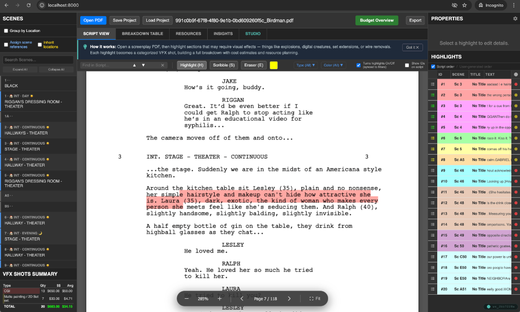Select the Scribble tool
This screenshot has width=520, height=312.
(225, 65)
